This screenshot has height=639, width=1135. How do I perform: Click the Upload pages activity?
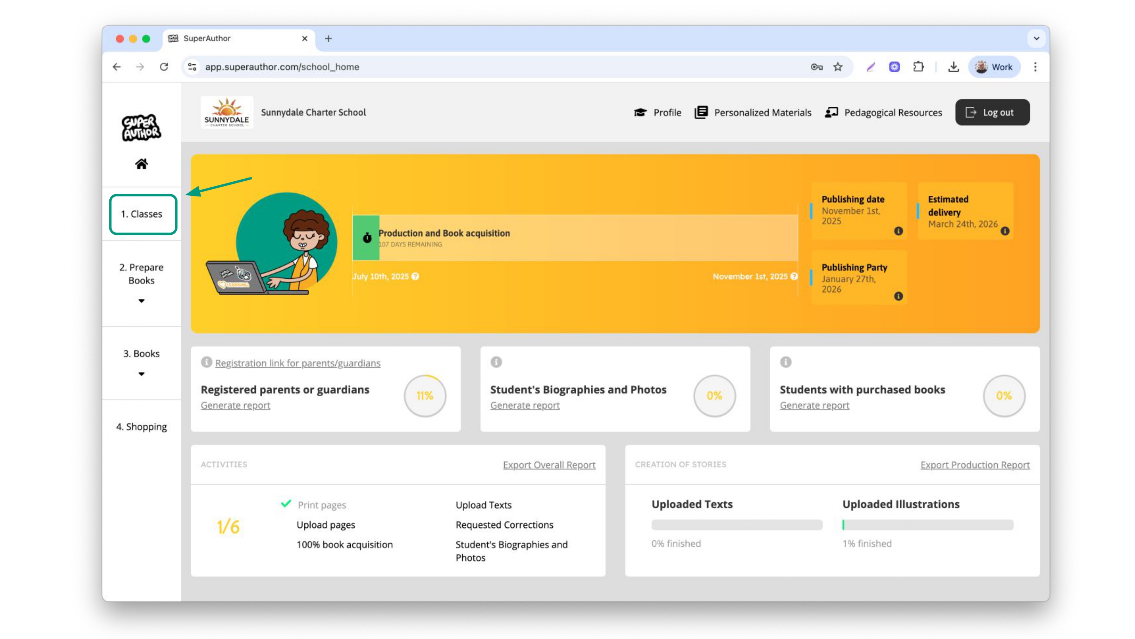[326, 525]
